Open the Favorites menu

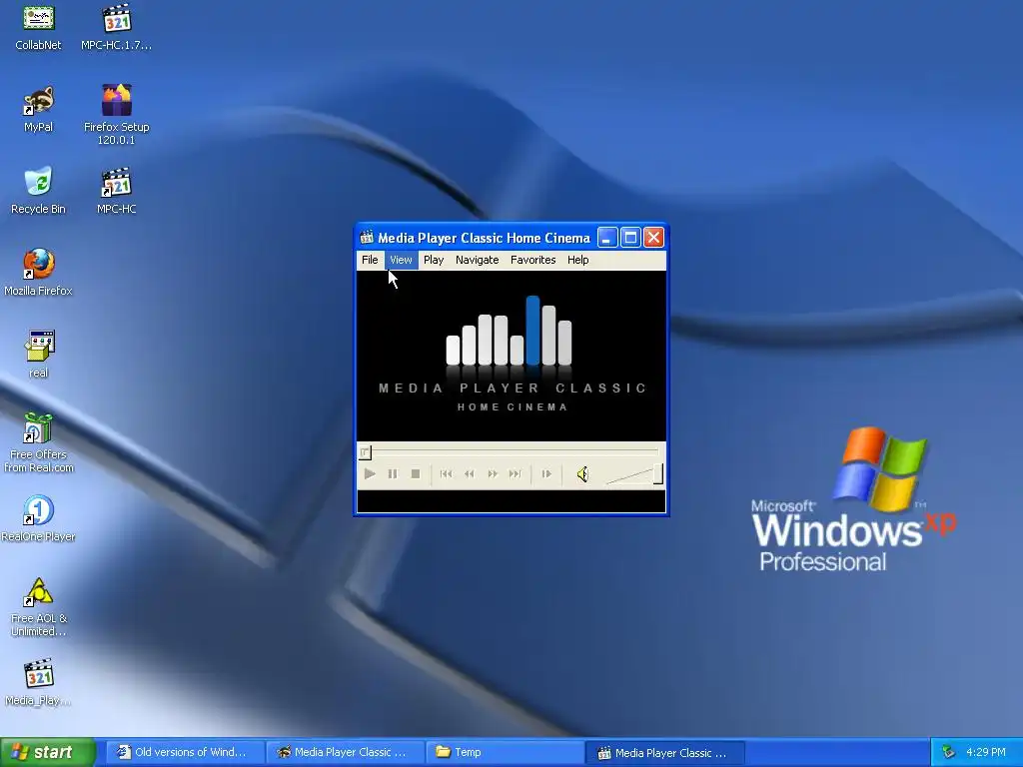tap(533, 260)
